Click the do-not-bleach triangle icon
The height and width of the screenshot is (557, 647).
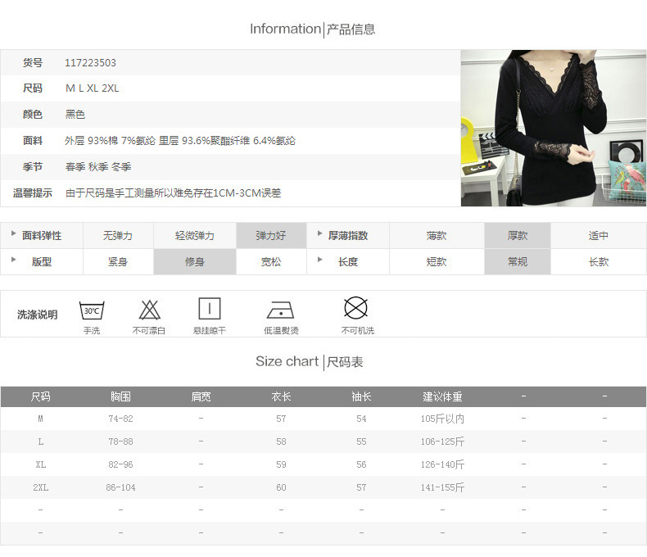point(149,310)
